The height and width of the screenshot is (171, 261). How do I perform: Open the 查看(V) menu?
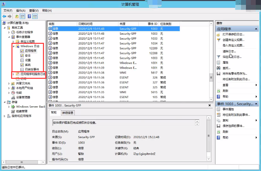pos(34,11)
